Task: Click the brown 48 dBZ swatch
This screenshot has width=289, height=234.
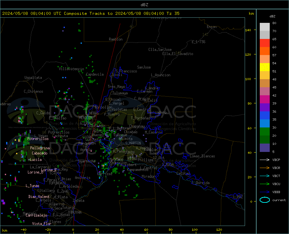Action: coord(265,83)
